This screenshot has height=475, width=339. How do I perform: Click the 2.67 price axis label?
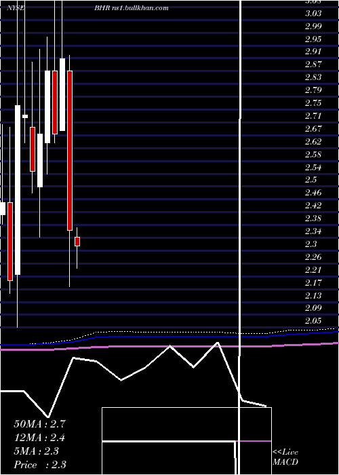coord(313,129)
